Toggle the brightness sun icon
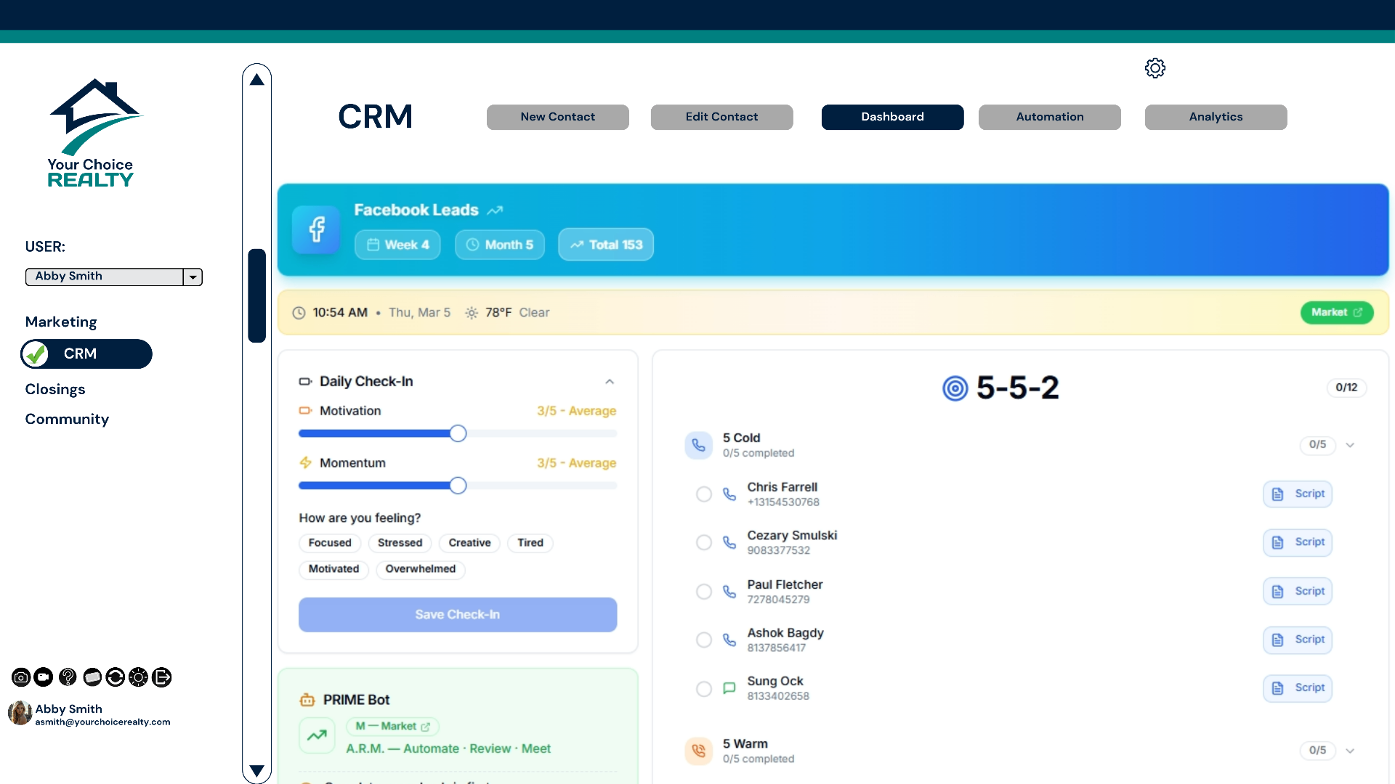This screenshot has height=784, width=1395. pyautogui.click(x=138, y=677)
